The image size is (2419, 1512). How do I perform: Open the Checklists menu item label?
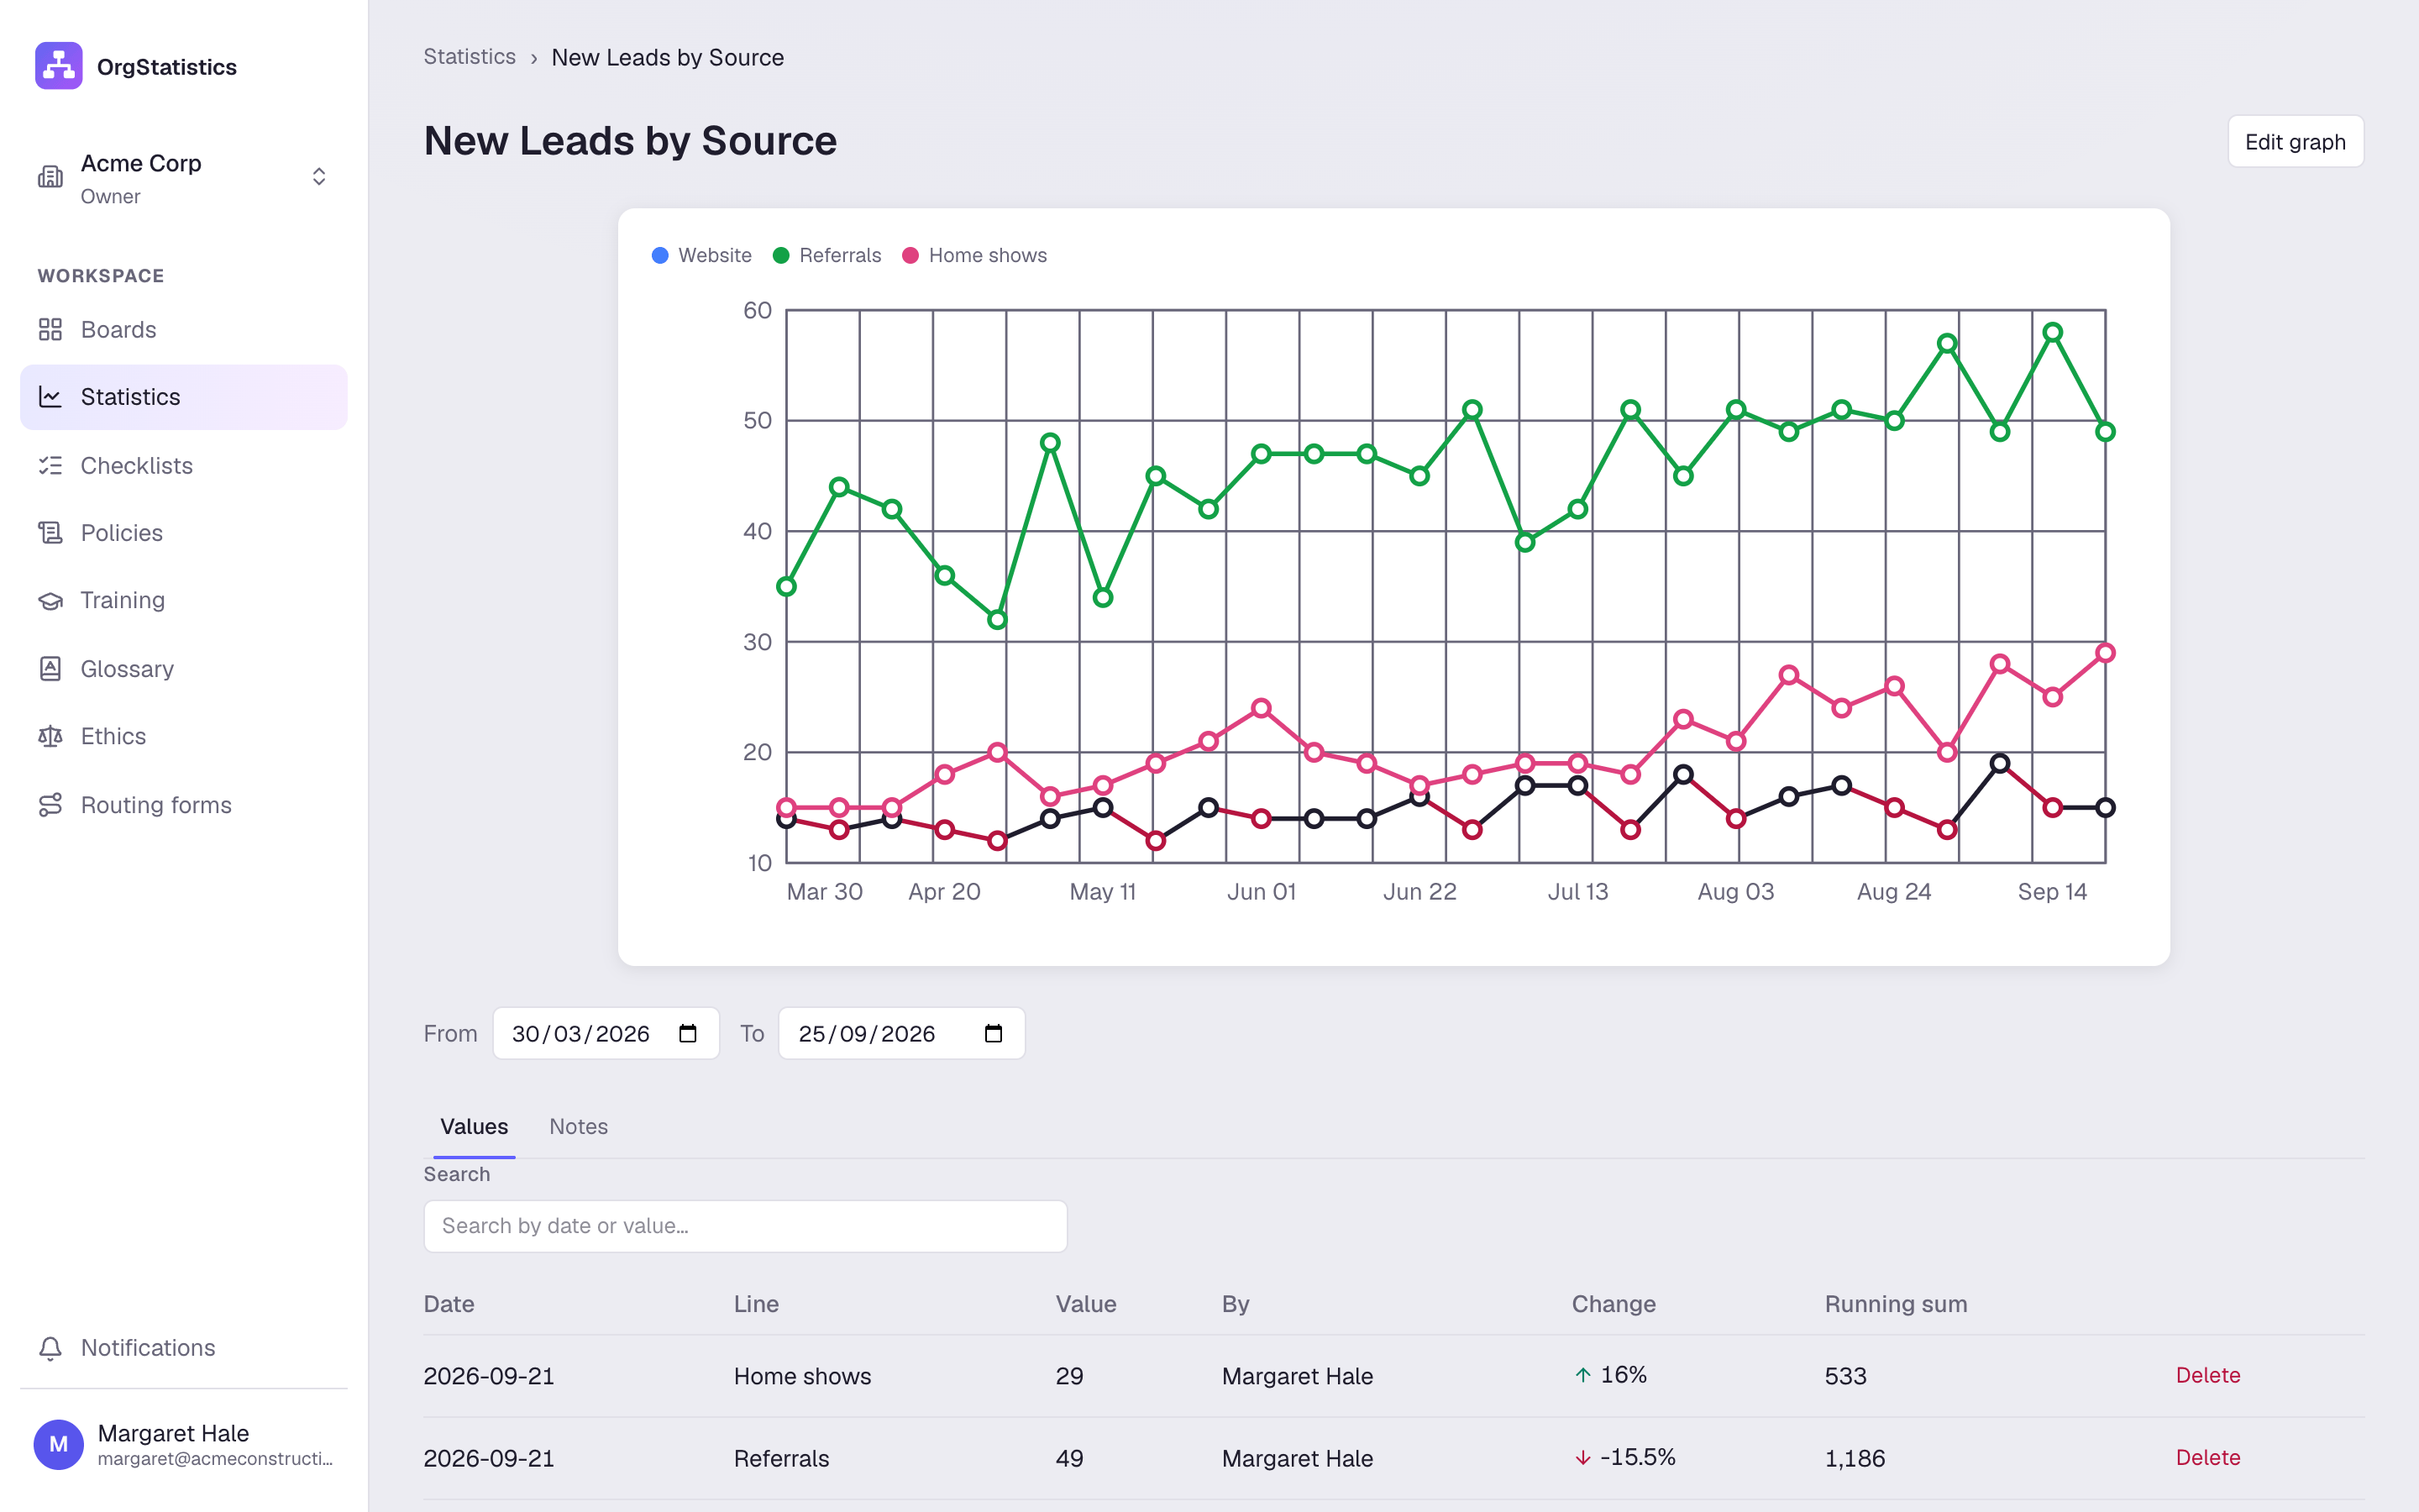coord(137,465)
